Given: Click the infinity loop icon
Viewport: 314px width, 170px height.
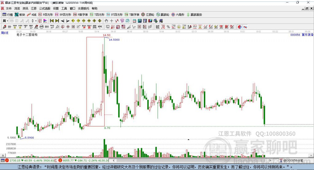Looking at the screenshot, I should (x=245, y=27).
